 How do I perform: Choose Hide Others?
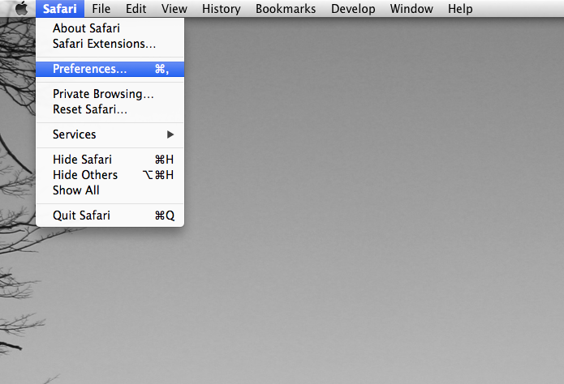tap(110, 174)
